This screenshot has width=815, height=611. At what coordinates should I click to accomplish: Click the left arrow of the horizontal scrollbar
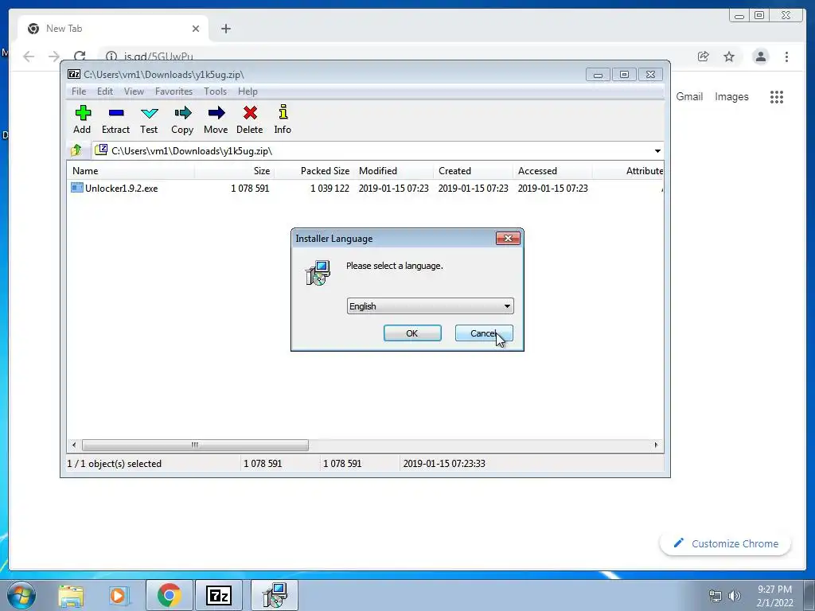(x=74, y=446)
